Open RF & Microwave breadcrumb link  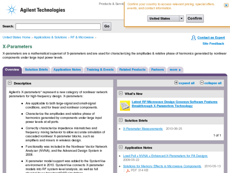pos(82,37)
